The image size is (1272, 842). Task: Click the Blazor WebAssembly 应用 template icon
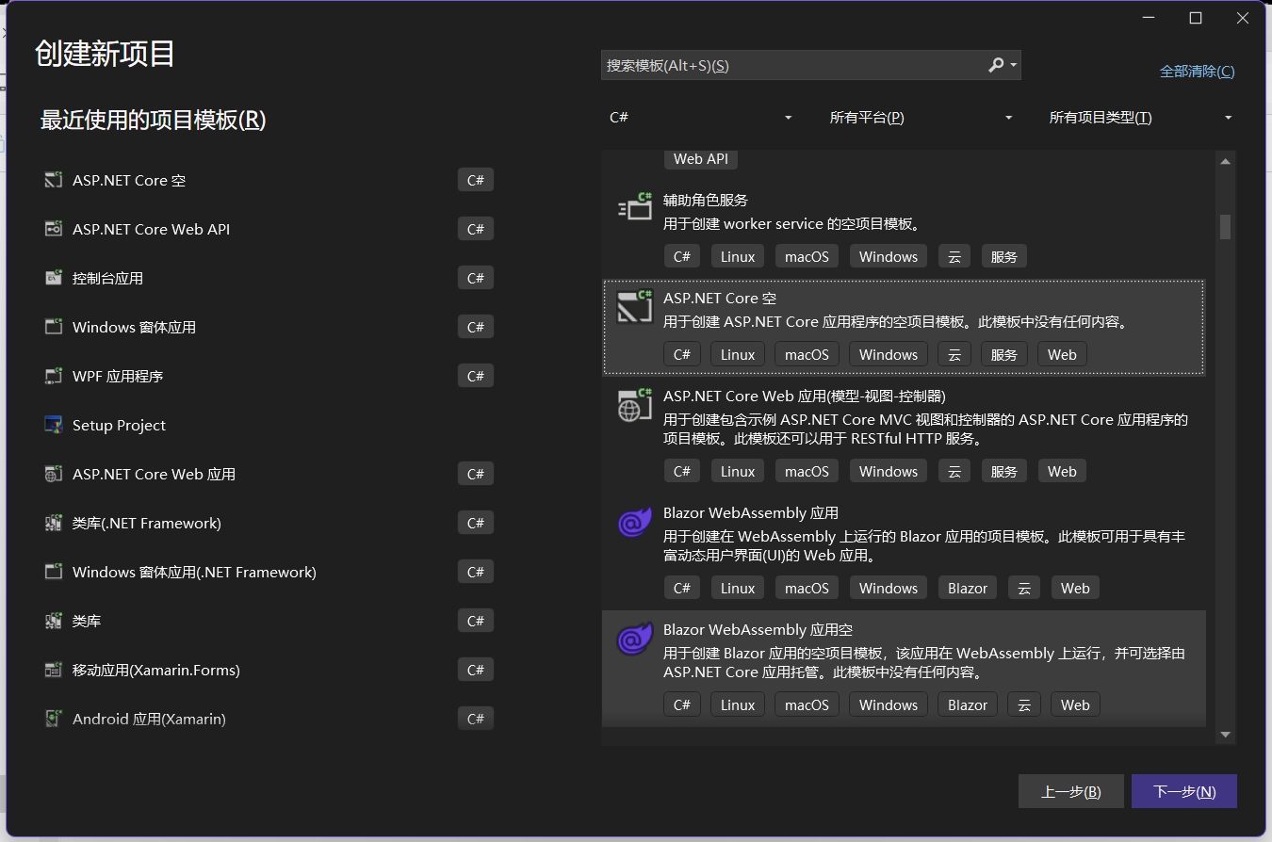tap(634, 522)
